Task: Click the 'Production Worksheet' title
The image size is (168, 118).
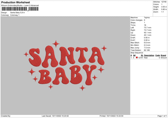Action: point(15,3)
